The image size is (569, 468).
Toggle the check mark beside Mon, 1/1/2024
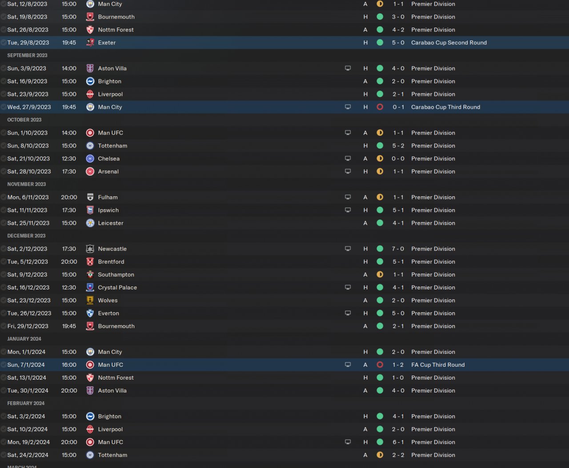click(x=4, y=352)
